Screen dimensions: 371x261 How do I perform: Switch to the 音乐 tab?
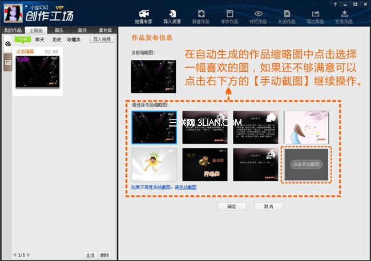[59, 30]
